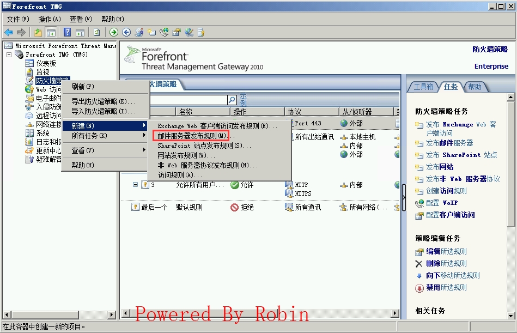
Task: Click the dashboard icon next to 仪表板
Action: (x=29, y=63)
